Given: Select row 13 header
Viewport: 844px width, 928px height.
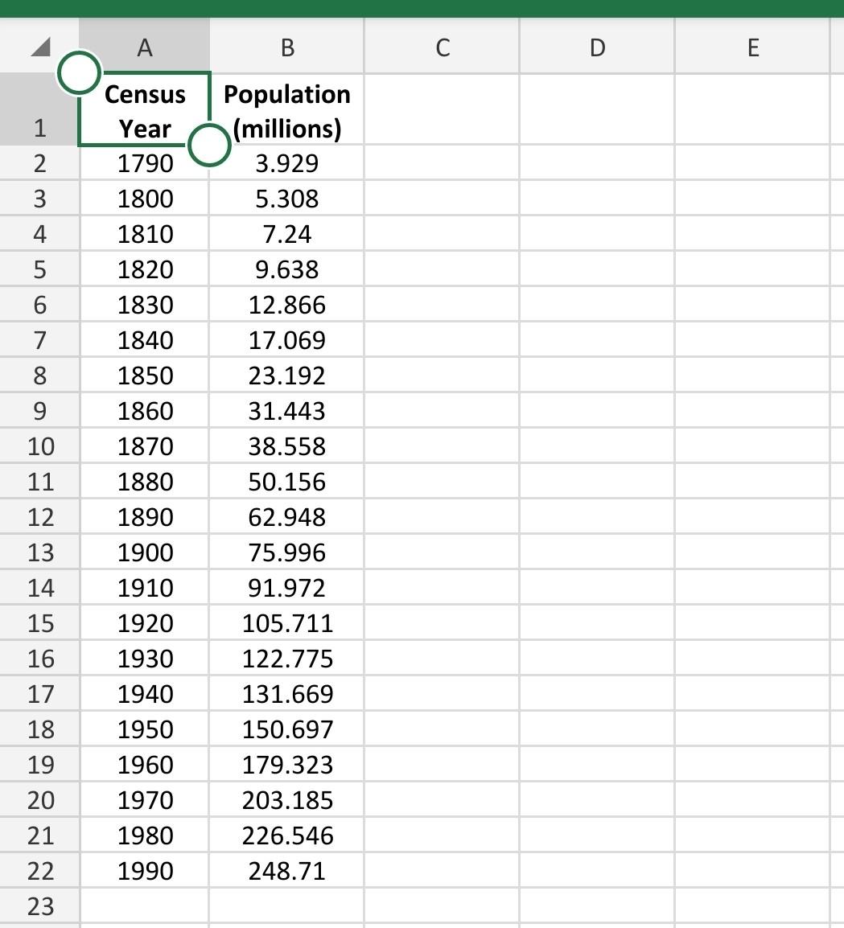Looking at the screenshot, I should point(39,552).
